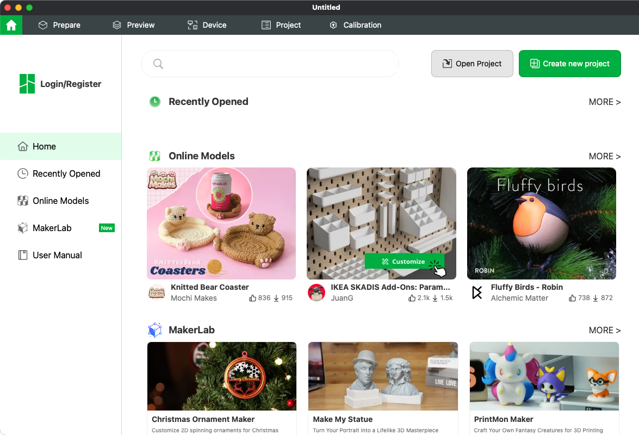Expand MORE for Online Models section
Image resolution: width=639 pixels, height=435 pixels.
(x=604, y=157)
